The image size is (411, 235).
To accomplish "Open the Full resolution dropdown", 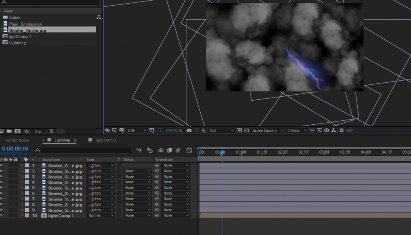I will pyautogui.click(x=222, y=130).
